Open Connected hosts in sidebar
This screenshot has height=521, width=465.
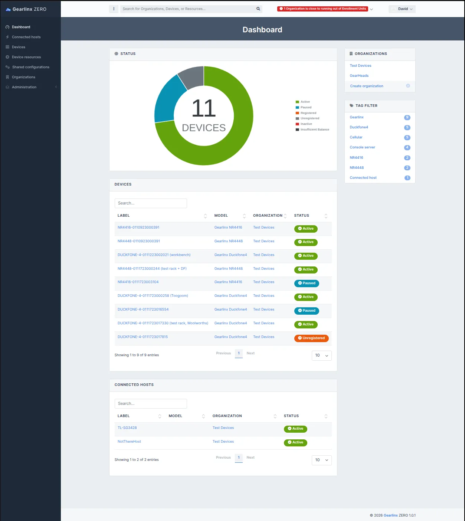[26, 37]
